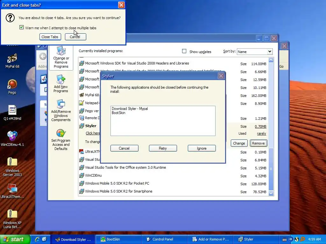Image resolution: width=326 pixels, height=244 pixels.
Task: Click the Windows SDK Headers and Libraries icon
Action: (81, 63)
